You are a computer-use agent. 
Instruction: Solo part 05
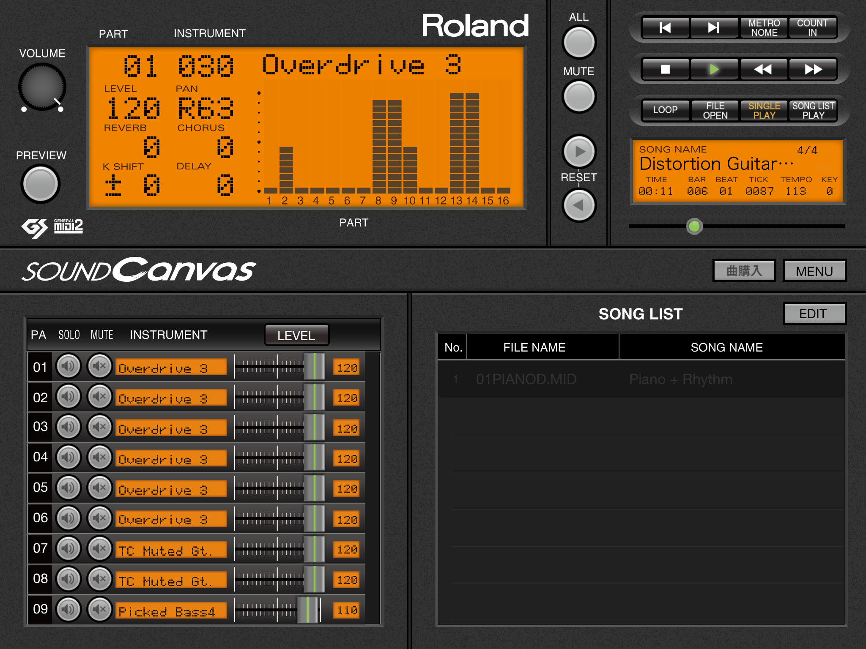(69, 488)
